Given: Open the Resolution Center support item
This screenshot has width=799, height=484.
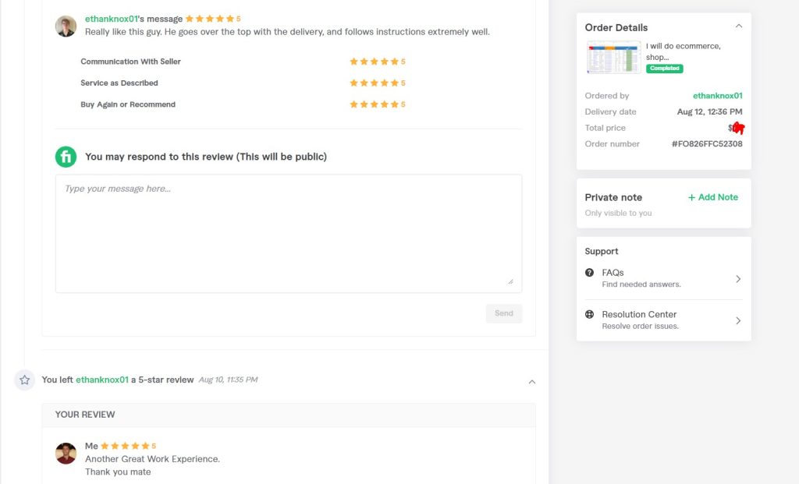Looking at the screenshot, I should pos(663,320).
